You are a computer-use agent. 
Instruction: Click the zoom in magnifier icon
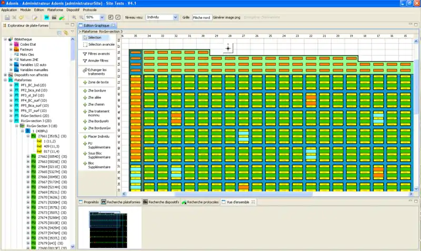tap(74, 17)
